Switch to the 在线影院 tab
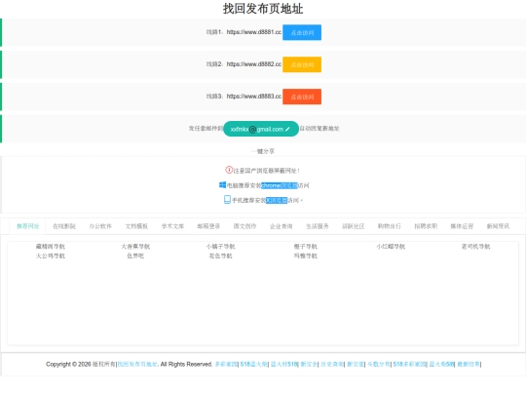The image size is (526, 395). click(x=64, y=226)
